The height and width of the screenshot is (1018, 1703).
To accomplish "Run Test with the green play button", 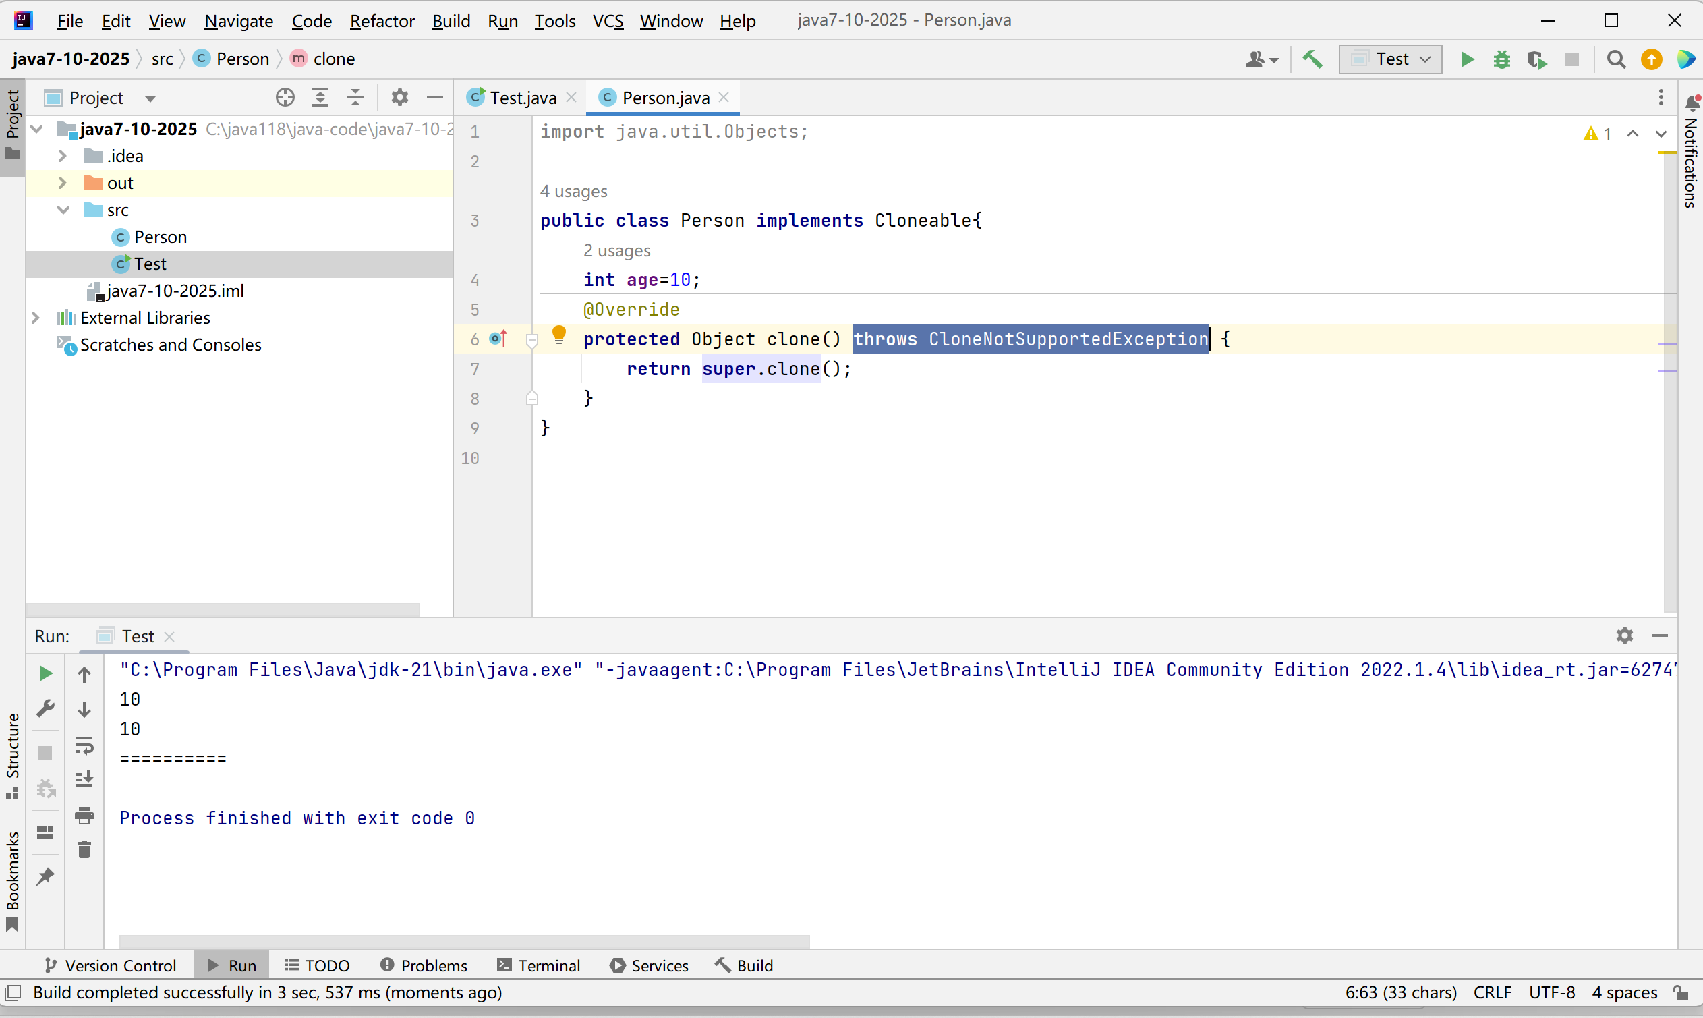I will 1467,59.
